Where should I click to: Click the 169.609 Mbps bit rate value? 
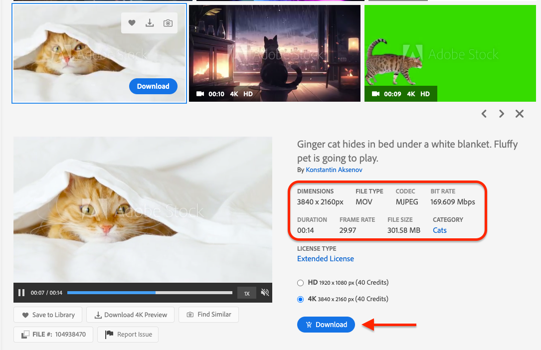[x=453, y=202]
